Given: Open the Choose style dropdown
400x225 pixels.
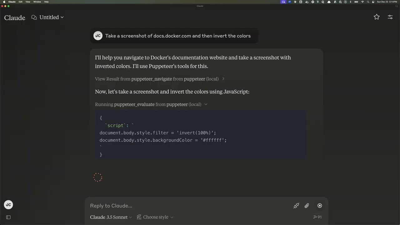Looking at the screenshot, I should coord(155,217).
